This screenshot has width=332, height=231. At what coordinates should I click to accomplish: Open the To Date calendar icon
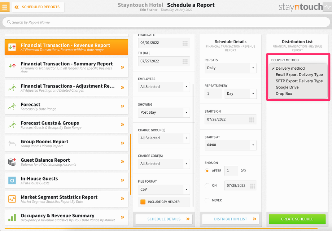pyautogui.click(x=185, y=61)
